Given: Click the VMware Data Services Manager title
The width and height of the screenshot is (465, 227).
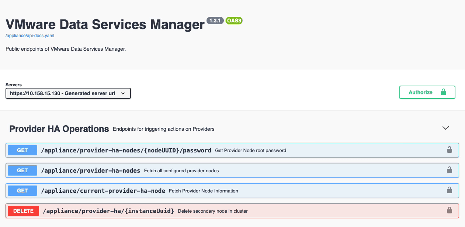Looking at the screenshot, I should (105, 24).
